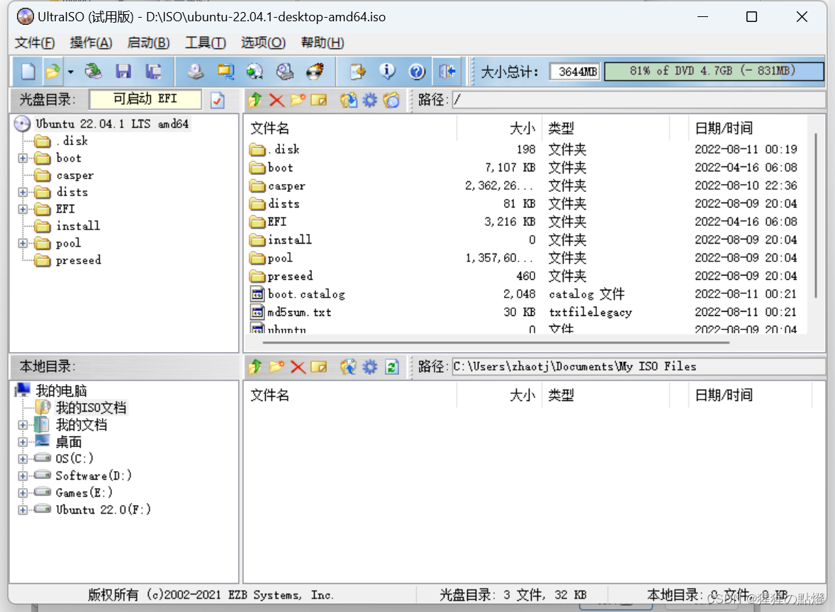Click the Add files icon in local toolbar

coord(348,367)
